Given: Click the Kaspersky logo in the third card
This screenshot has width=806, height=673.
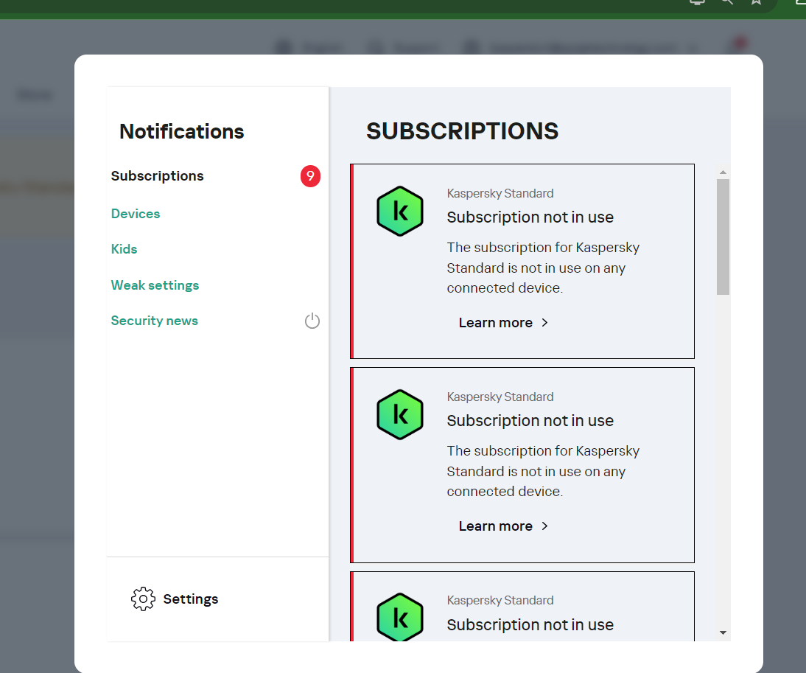Looking at the screenshot, I should [399, 618].
